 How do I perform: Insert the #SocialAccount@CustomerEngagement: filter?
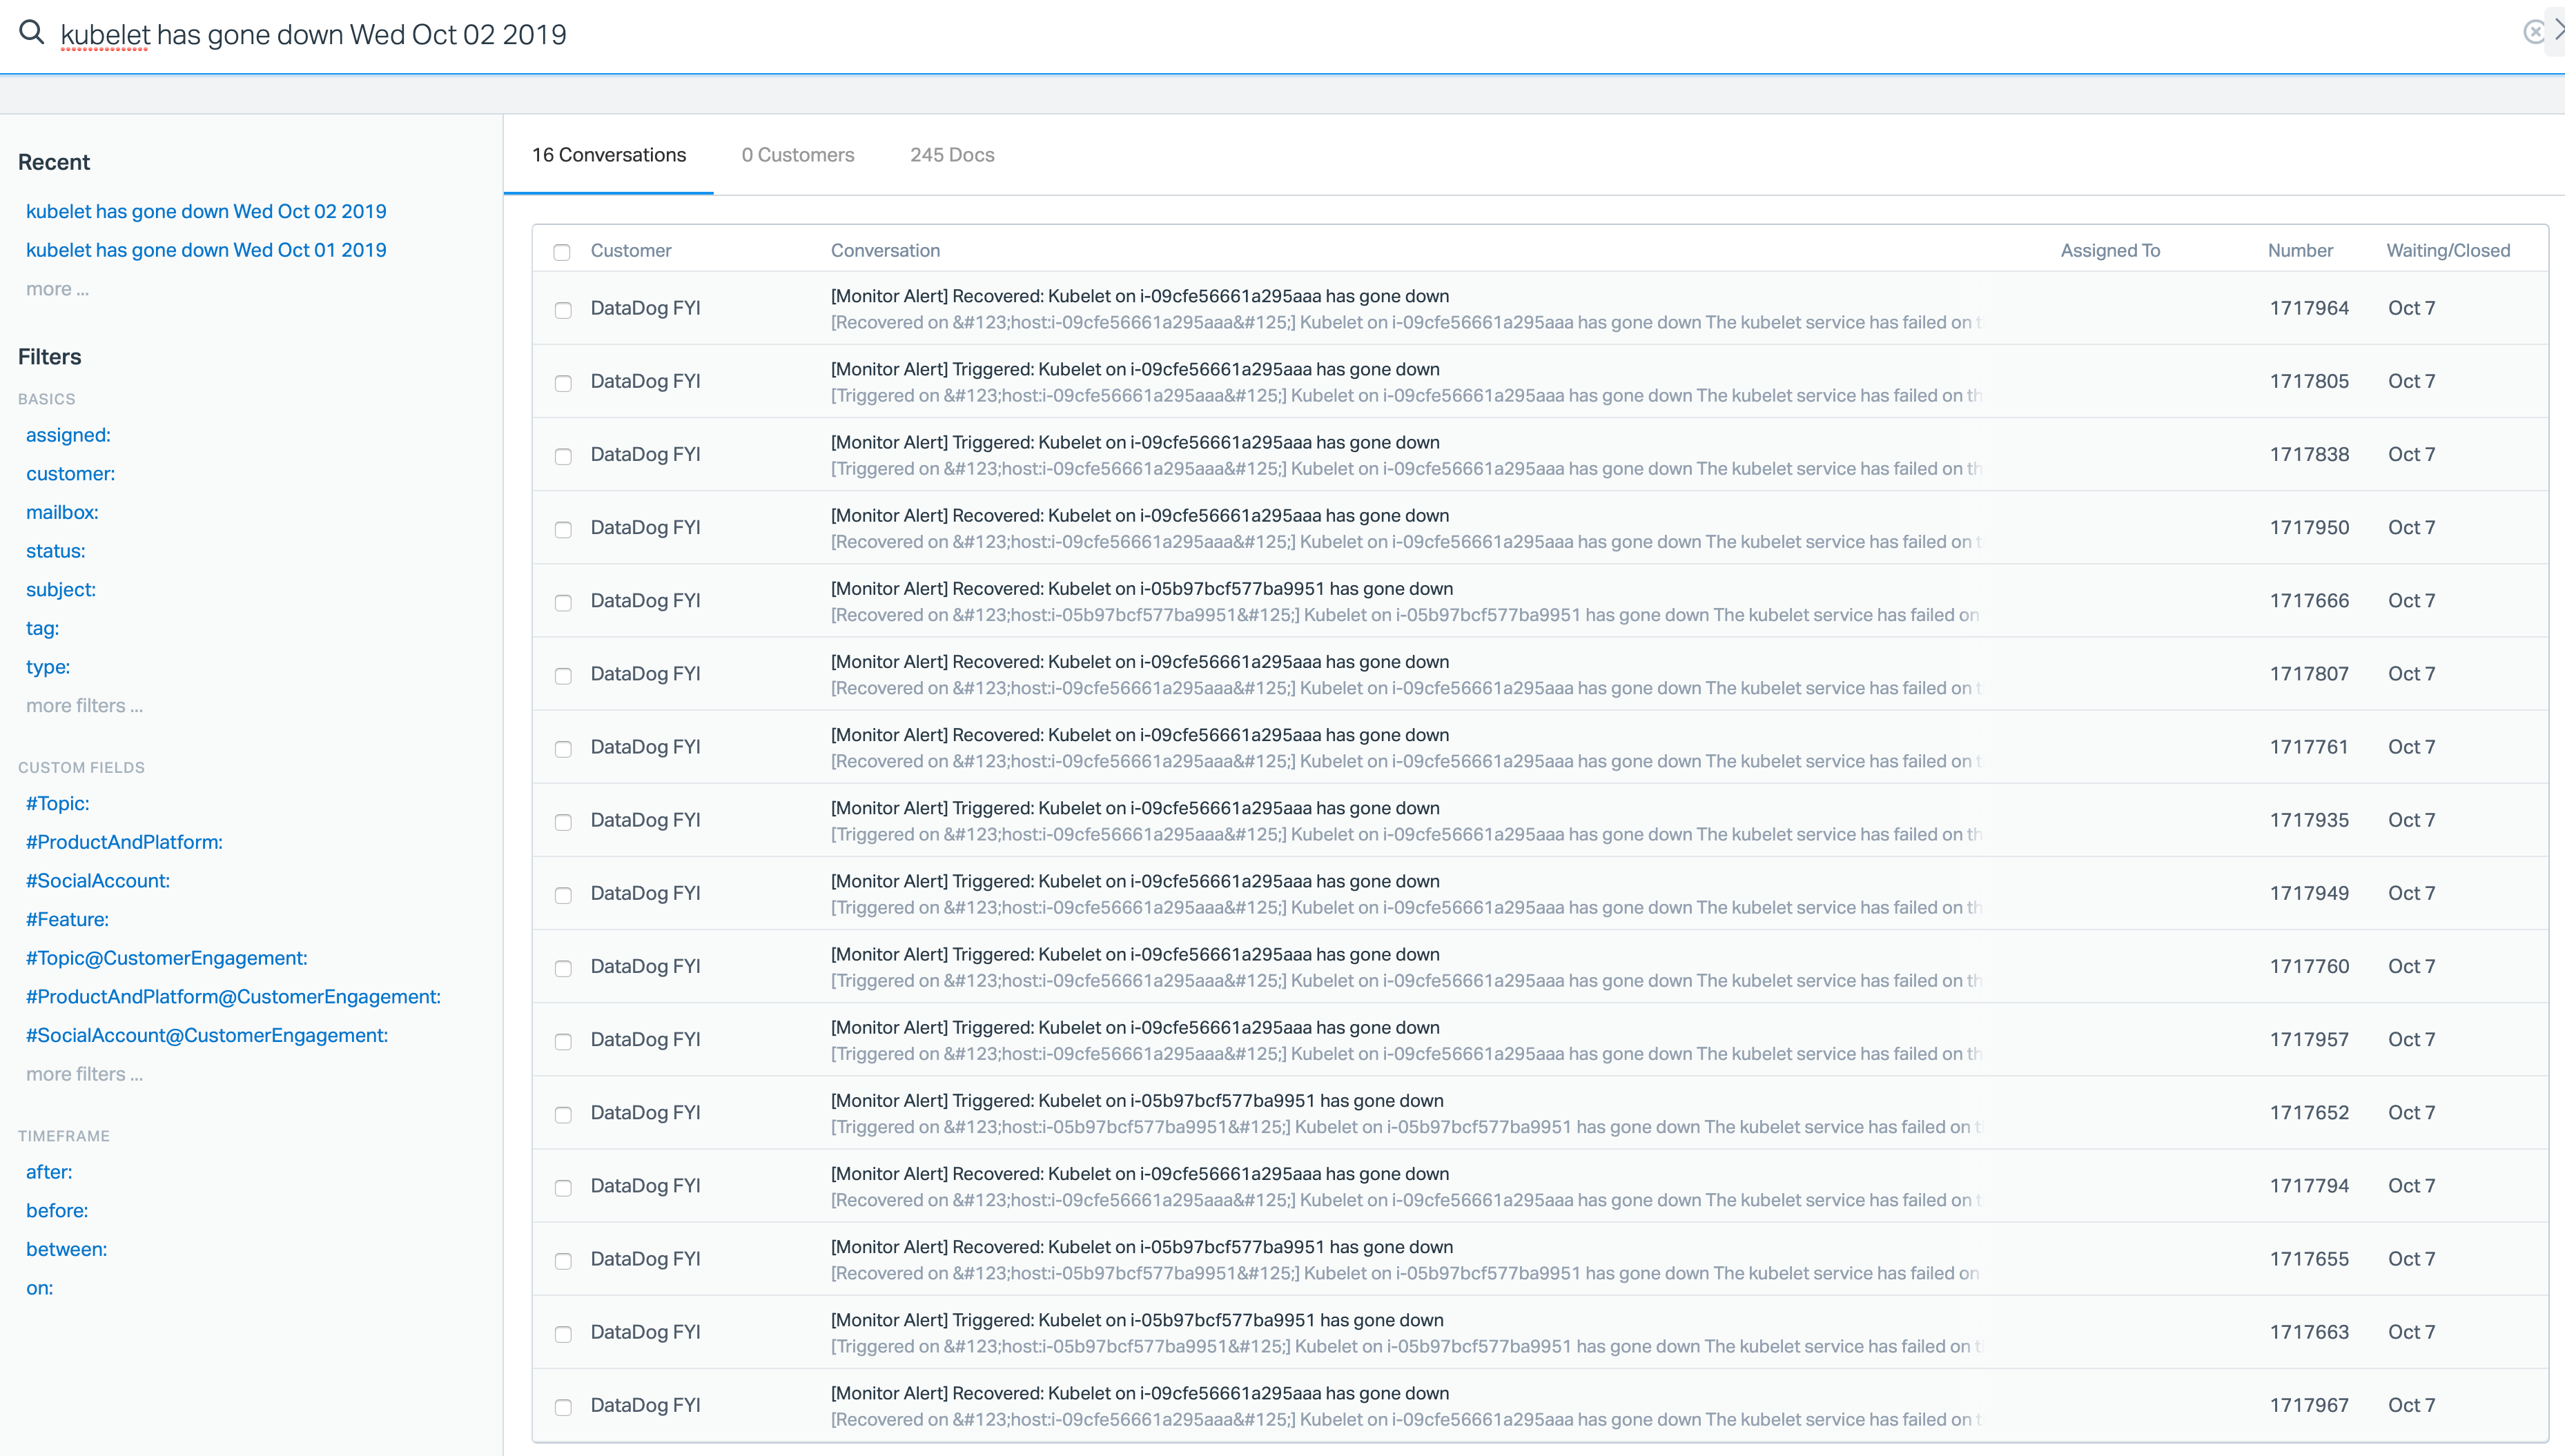tap(207, 1035)
